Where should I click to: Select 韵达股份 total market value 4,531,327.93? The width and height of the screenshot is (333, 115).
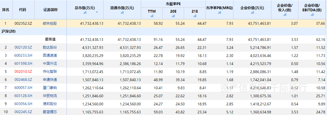tap(93, 48)
